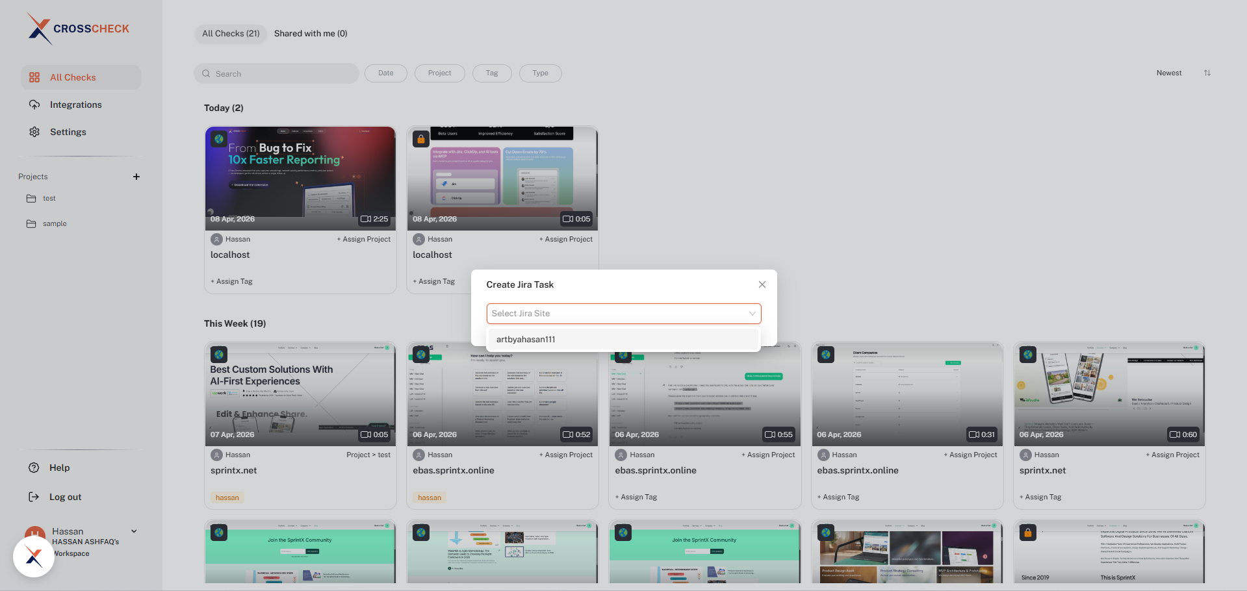Close the Create Jira Task dialog
The height and width of the screenshot is (591, 1247).
(x=762, y=284)
